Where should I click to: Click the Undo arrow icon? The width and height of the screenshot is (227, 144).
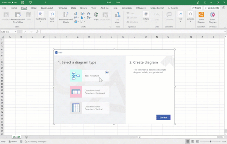pyautogui.click(x=30, y=3)
